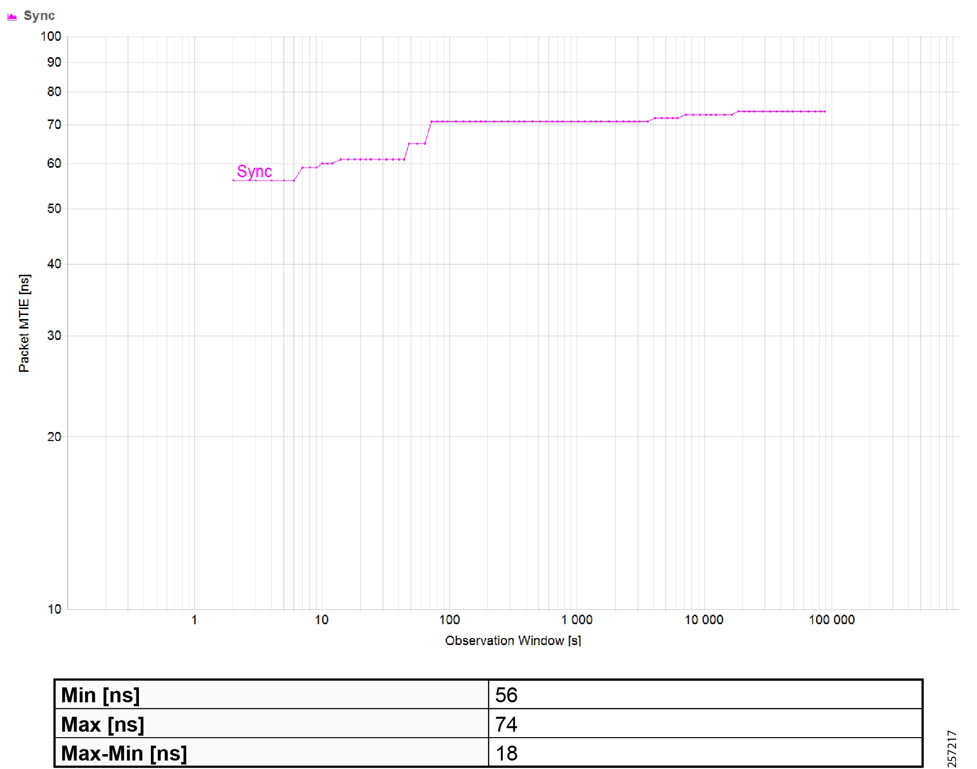Click the y-axis tick label 90

(54, 62)
